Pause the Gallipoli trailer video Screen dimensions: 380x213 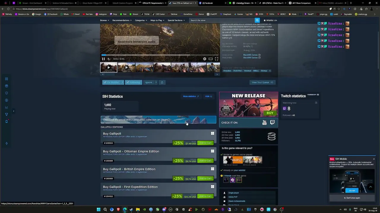coord(103,59)
